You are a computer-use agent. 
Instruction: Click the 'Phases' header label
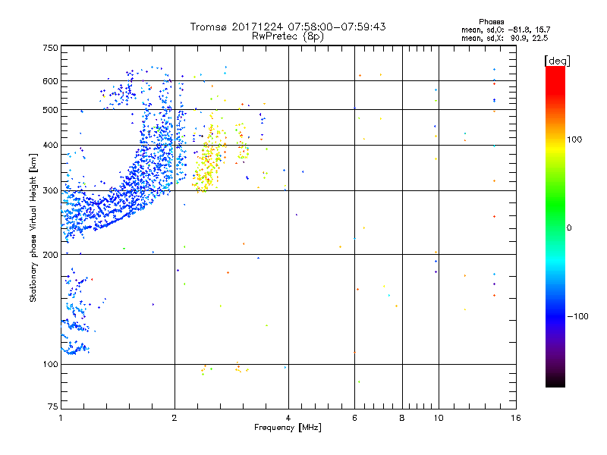(491, 22)
